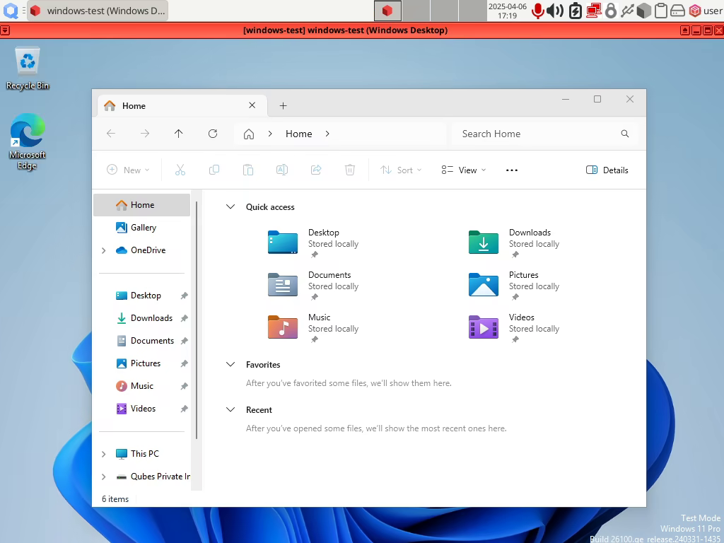Open the Sort dropdown
This screenshot has width=724, height=543.
click(x=401, y=170)
